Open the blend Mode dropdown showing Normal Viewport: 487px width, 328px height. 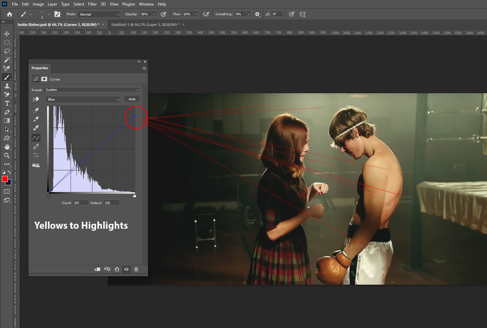(x=99, y=14)
